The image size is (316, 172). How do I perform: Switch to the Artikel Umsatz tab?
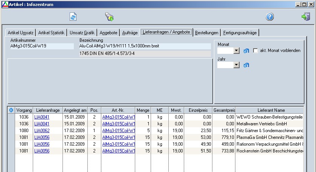pos(20,33)
